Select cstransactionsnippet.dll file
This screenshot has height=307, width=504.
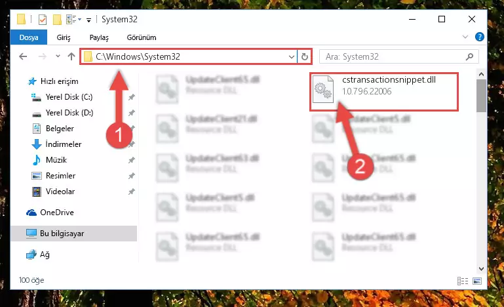384,91
